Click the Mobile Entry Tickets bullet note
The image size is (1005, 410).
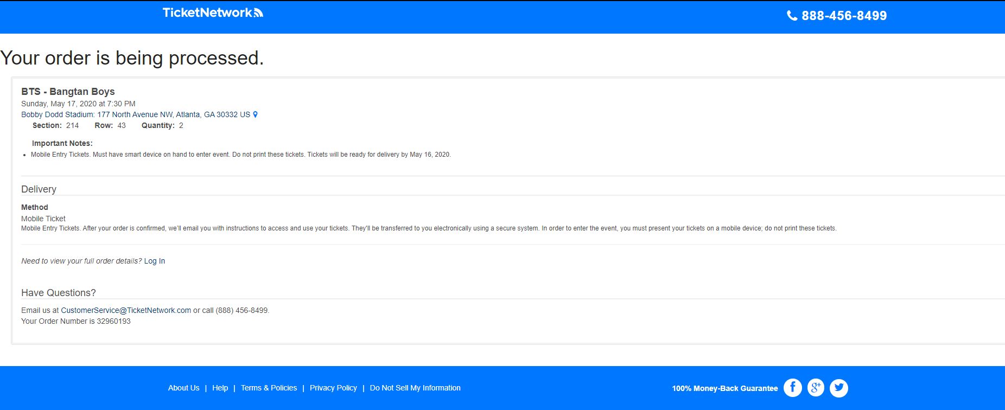tap(241, 155)
